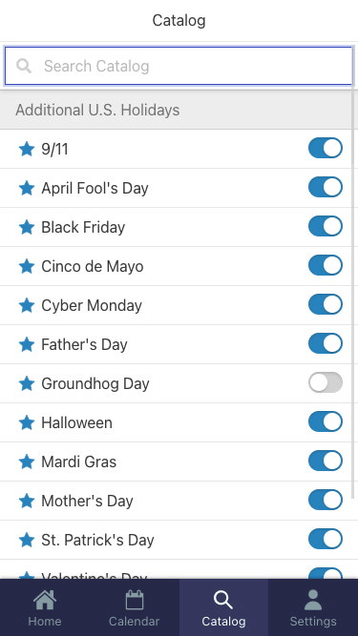Open the Home tab icon
Screen dimensions: 358x636
(45, 600)
